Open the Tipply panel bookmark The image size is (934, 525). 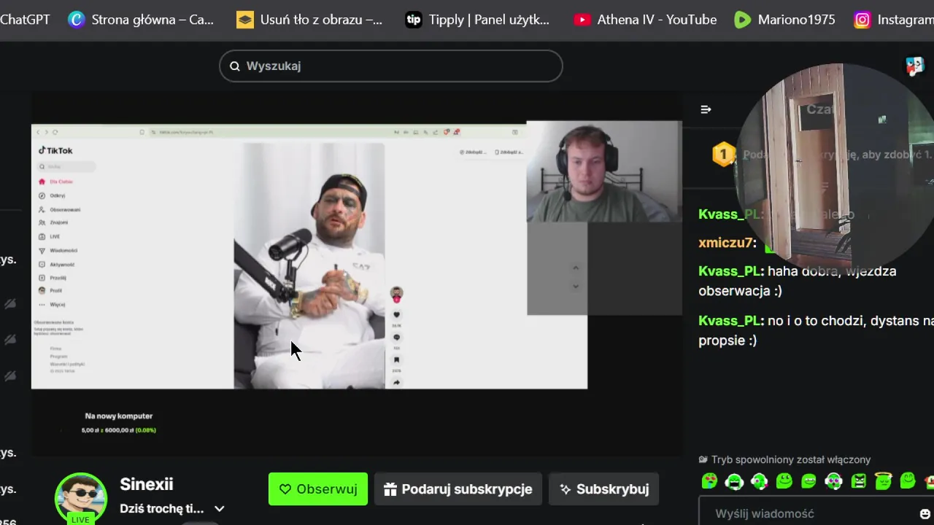478,20
